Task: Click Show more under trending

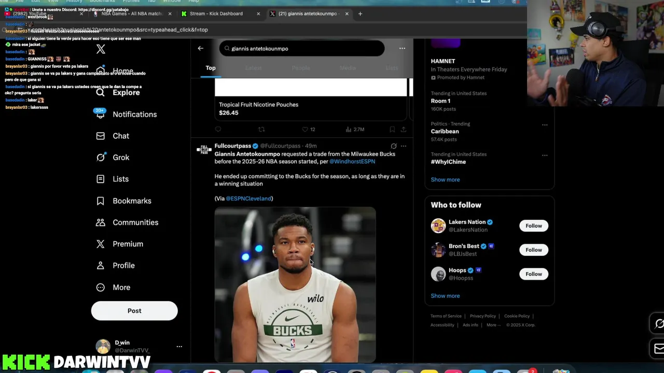Action: 445,180
